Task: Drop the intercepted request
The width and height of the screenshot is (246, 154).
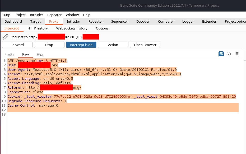Action: tap(49, 45)
